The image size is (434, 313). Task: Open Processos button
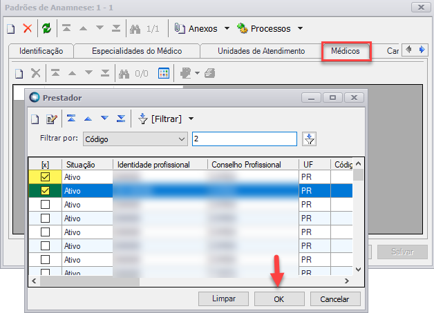click(264, 28)
